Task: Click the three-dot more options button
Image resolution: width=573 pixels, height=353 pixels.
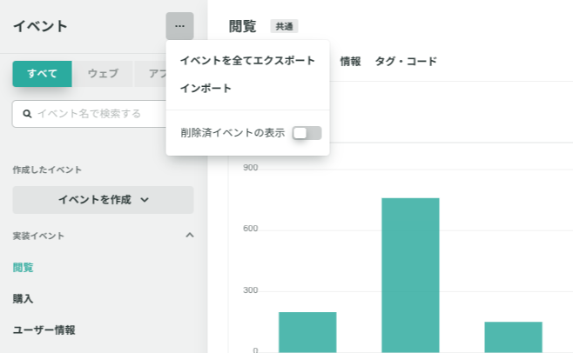Action: (x=179, y=26)
